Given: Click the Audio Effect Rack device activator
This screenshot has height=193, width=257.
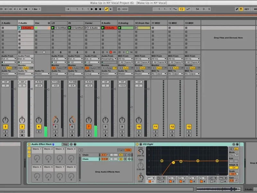Looking at the screenshot, I should click(29, 144).
